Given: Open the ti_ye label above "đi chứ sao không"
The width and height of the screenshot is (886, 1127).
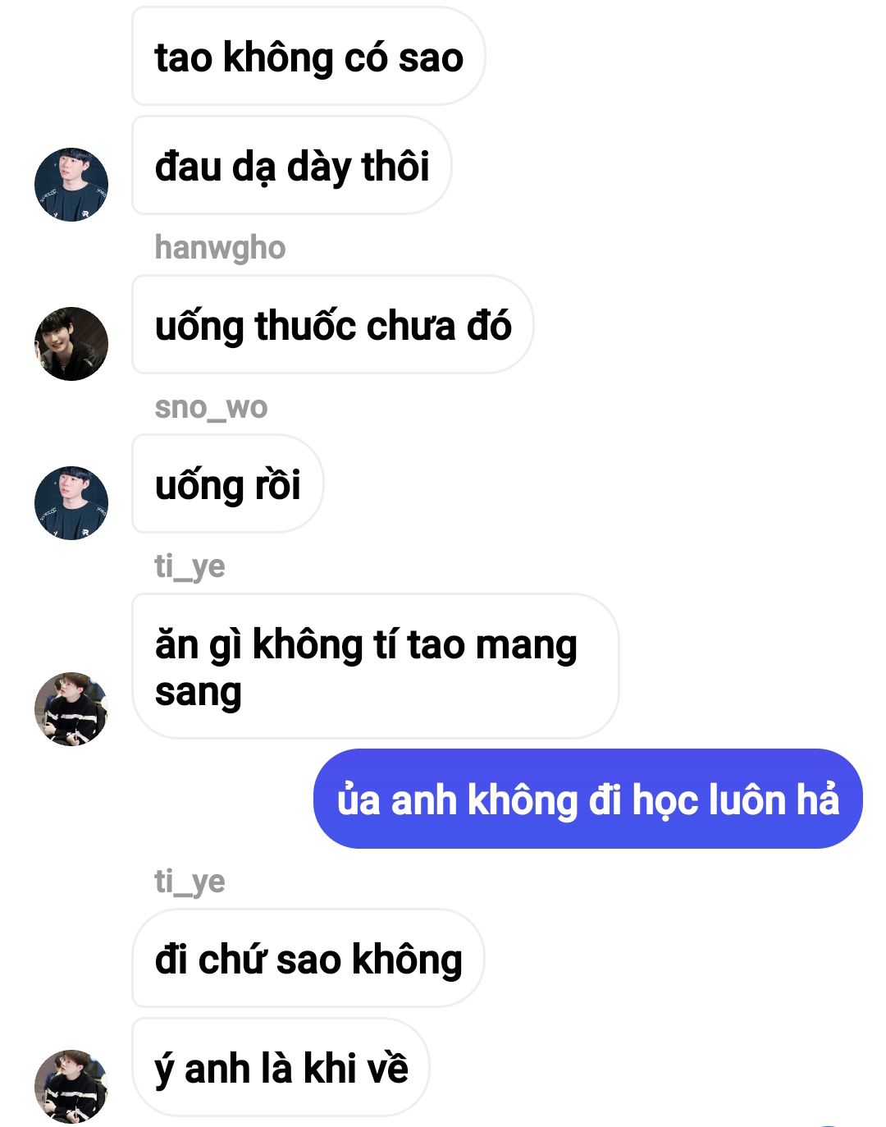Looking at the screenshot, I should click(x=190, y=882).
